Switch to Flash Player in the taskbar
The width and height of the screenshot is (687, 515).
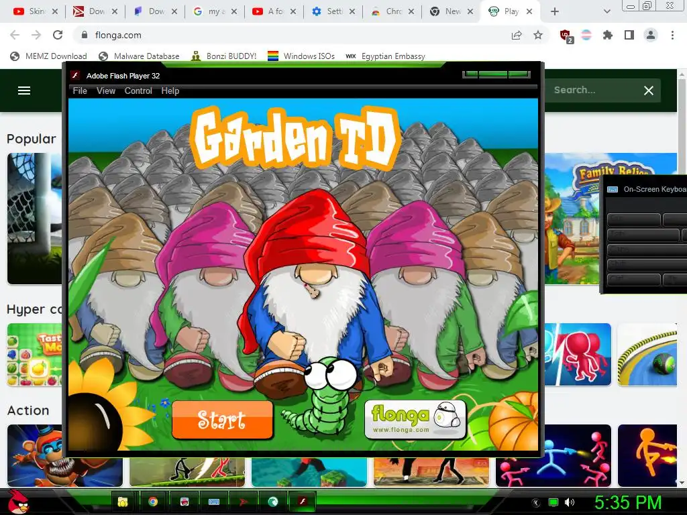tap(303, 502)
